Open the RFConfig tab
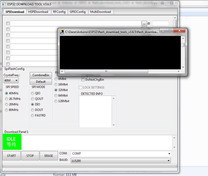The width and height of the screenshot is (208, 176). (59, 12)
